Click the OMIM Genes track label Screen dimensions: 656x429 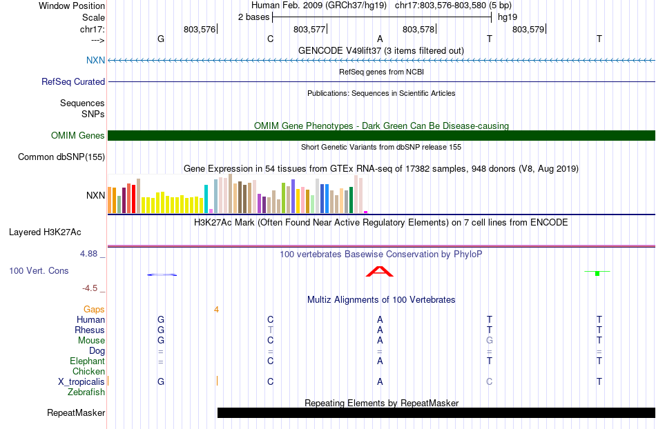(78, 135)
